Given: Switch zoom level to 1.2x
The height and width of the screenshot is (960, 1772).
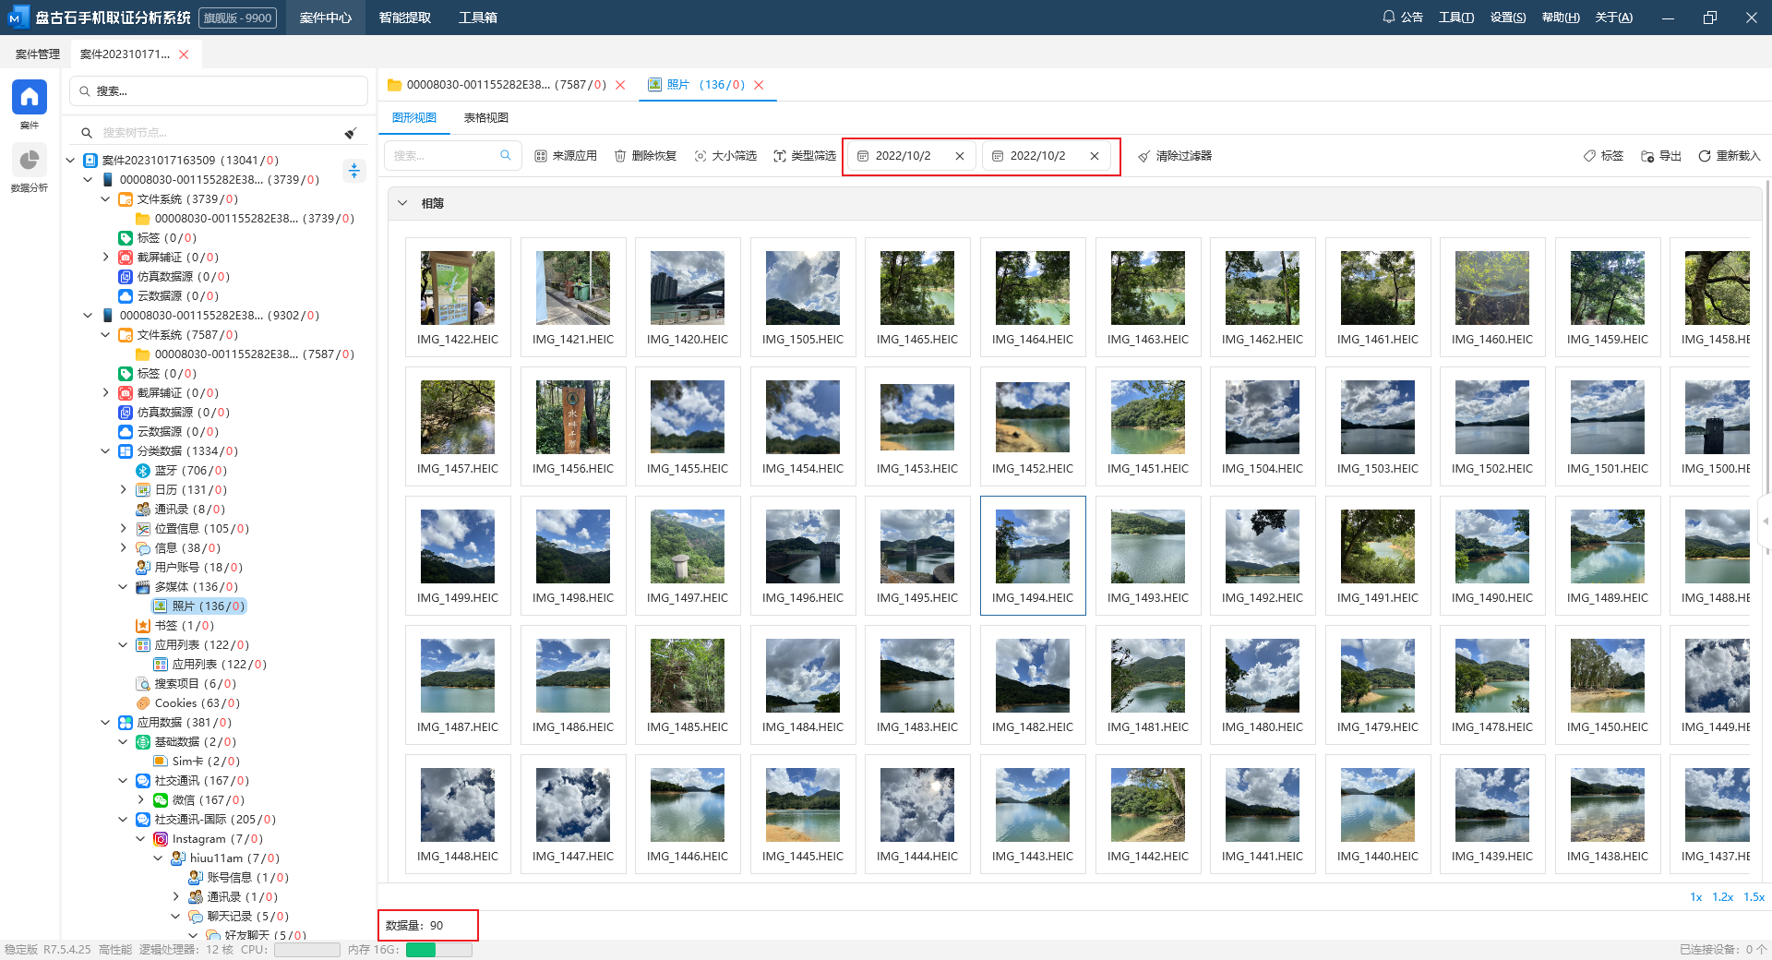Looking at the screenshot, I should pos(1722,896).
